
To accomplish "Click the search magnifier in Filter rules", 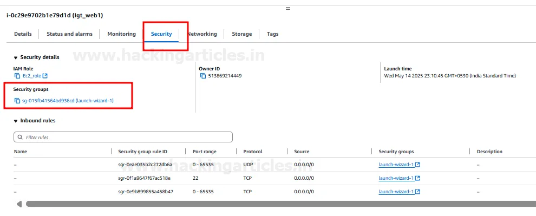I will [20, 137].
